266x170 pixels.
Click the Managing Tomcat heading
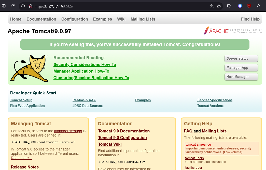tap(31, 124)
